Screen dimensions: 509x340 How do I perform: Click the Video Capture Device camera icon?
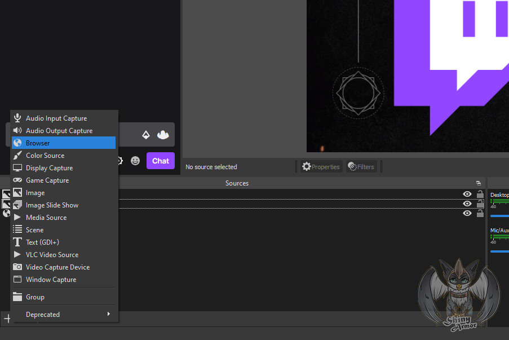click(x=17, y=267)
